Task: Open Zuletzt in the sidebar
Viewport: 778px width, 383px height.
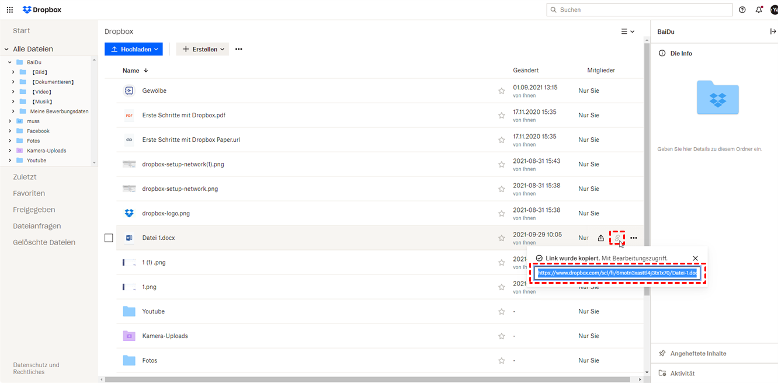Action: (x=25, y=177)
